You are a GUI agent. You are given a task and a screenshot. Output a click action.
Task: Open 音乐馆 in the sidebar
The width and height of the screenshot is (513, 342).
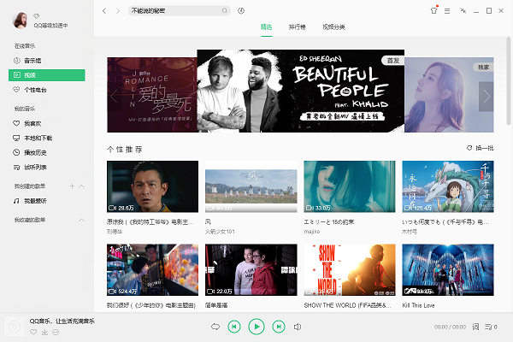click(32, 61)
